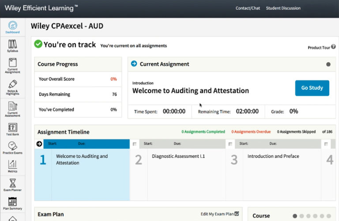Image resolution: width=339 pixels, height=221 pixels.
Task: Click the Assignment Timeline heading
Action: (x=64, y=132)
